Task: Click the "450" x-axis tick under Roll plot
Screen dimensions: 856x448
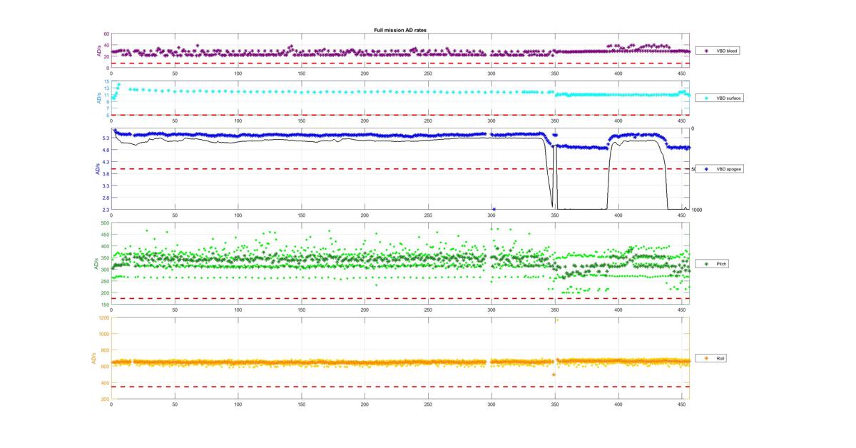Action: pyautogui.click(x=681, y=404)
